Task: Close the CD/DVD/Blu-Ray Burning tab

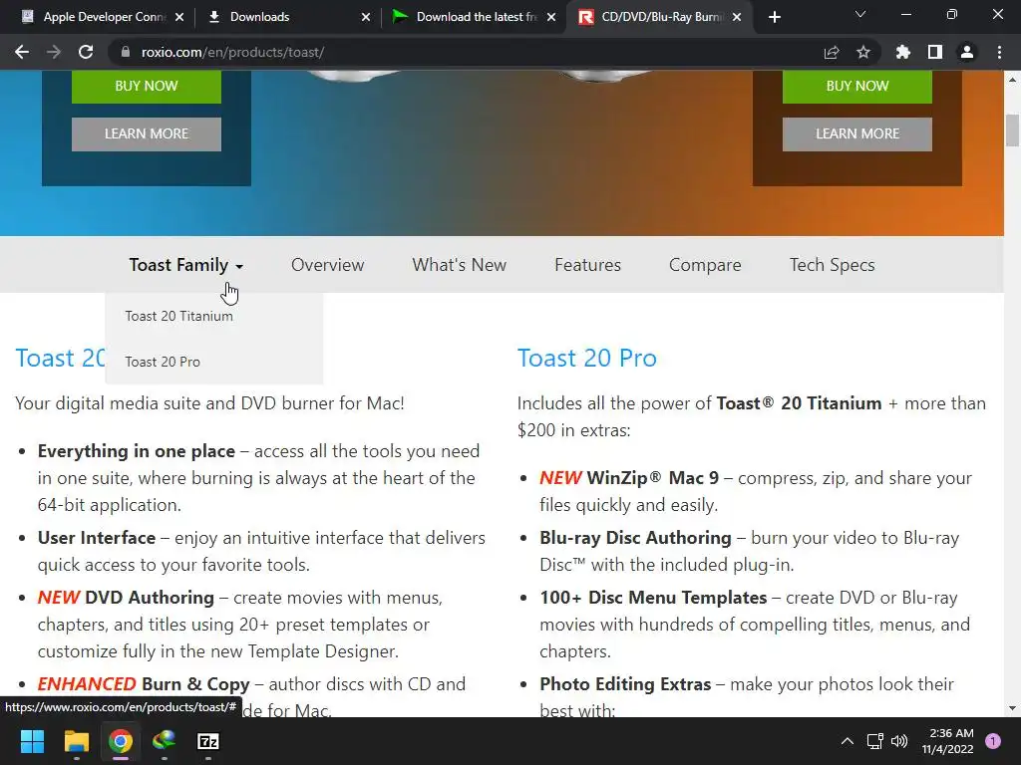Action: [737, 17]
